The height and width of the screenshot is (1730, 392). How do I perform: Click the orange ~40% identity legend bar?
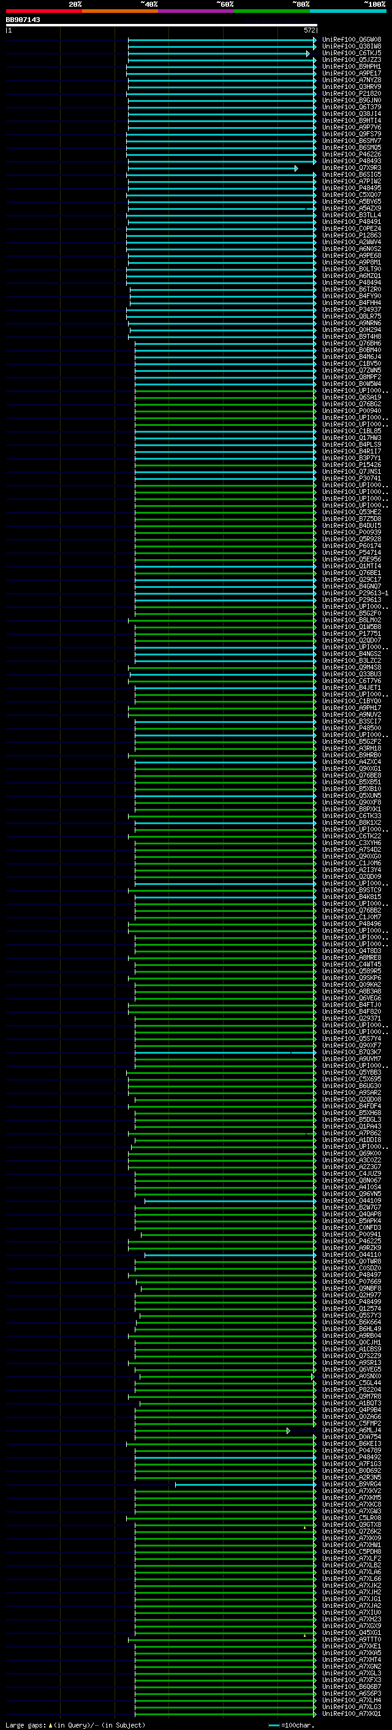(x=120, y=11)
